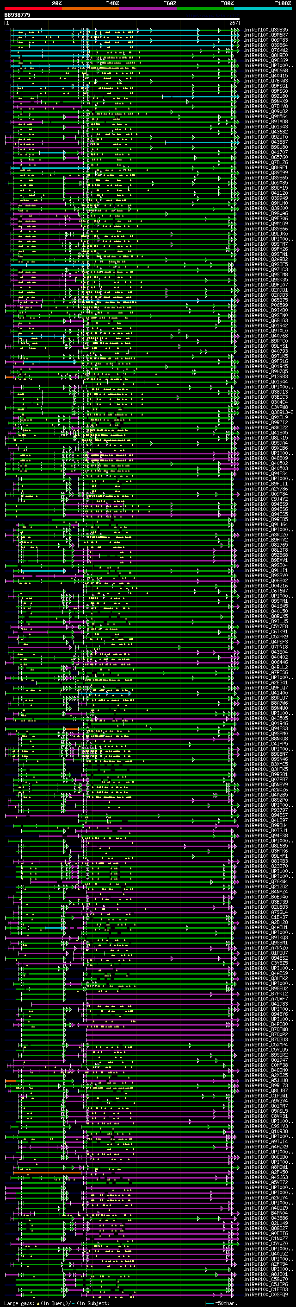The width and height of the screenshot is (296, 1307).
Task: Select hit UniRef100_Q2A9D2
Action: click(265, 259)
